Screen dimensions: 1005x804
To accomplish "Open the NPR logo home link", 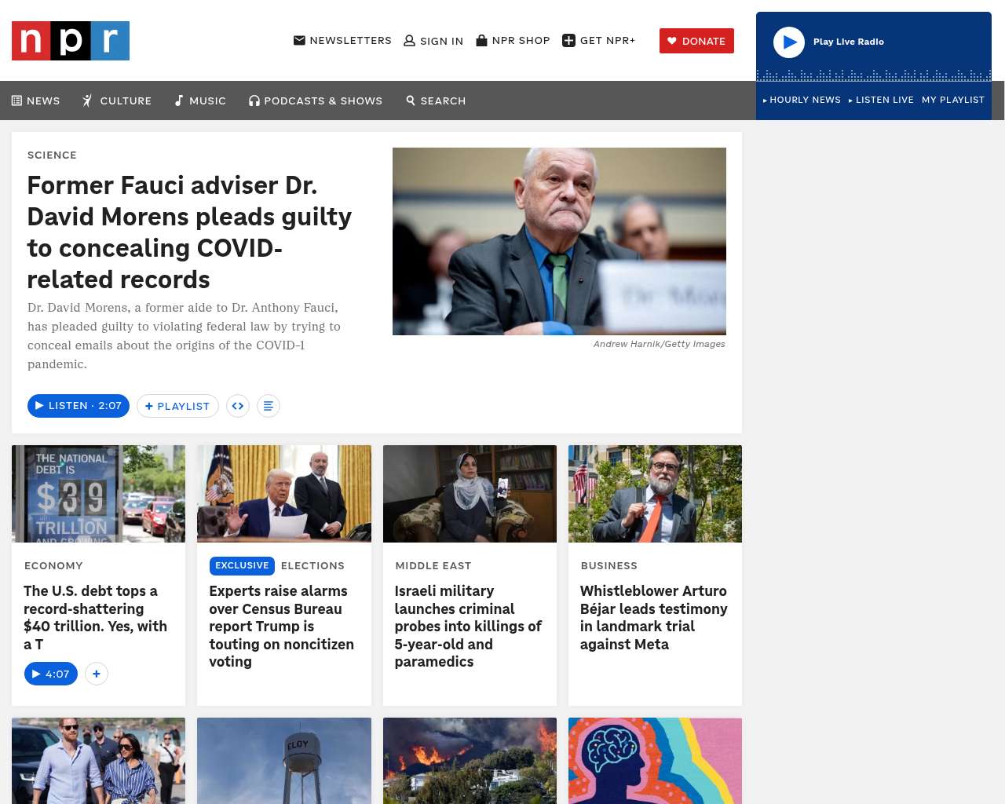I will 71,41.
